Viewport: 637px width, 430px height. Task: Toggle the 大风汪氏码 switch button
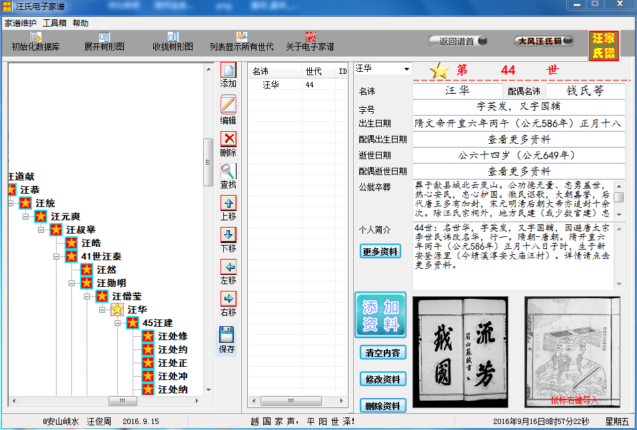(x=544, y=41)
